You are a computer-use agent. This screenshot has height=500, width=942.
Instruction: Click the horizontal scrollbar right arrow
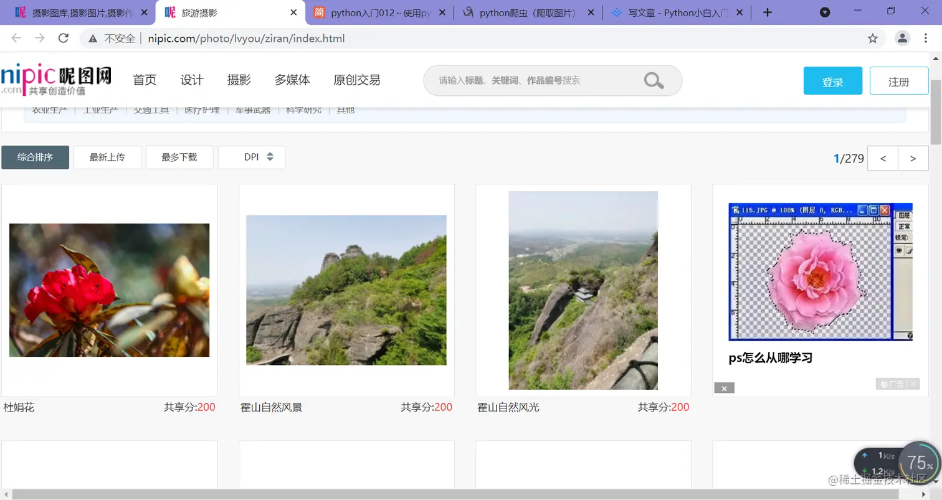(925, 494)
